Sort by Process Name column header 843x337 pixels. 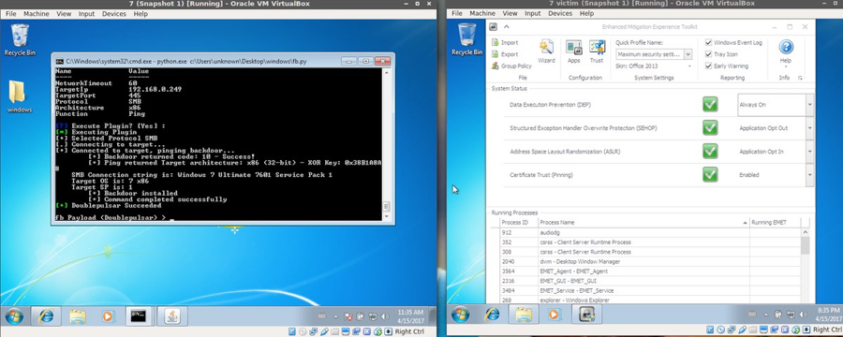click(643, 223)
